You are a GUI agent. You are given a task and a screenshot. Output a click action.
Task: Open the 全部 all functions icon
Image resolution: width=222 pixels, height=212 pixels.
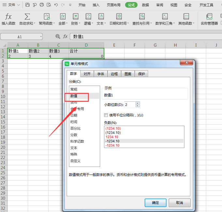63,17
